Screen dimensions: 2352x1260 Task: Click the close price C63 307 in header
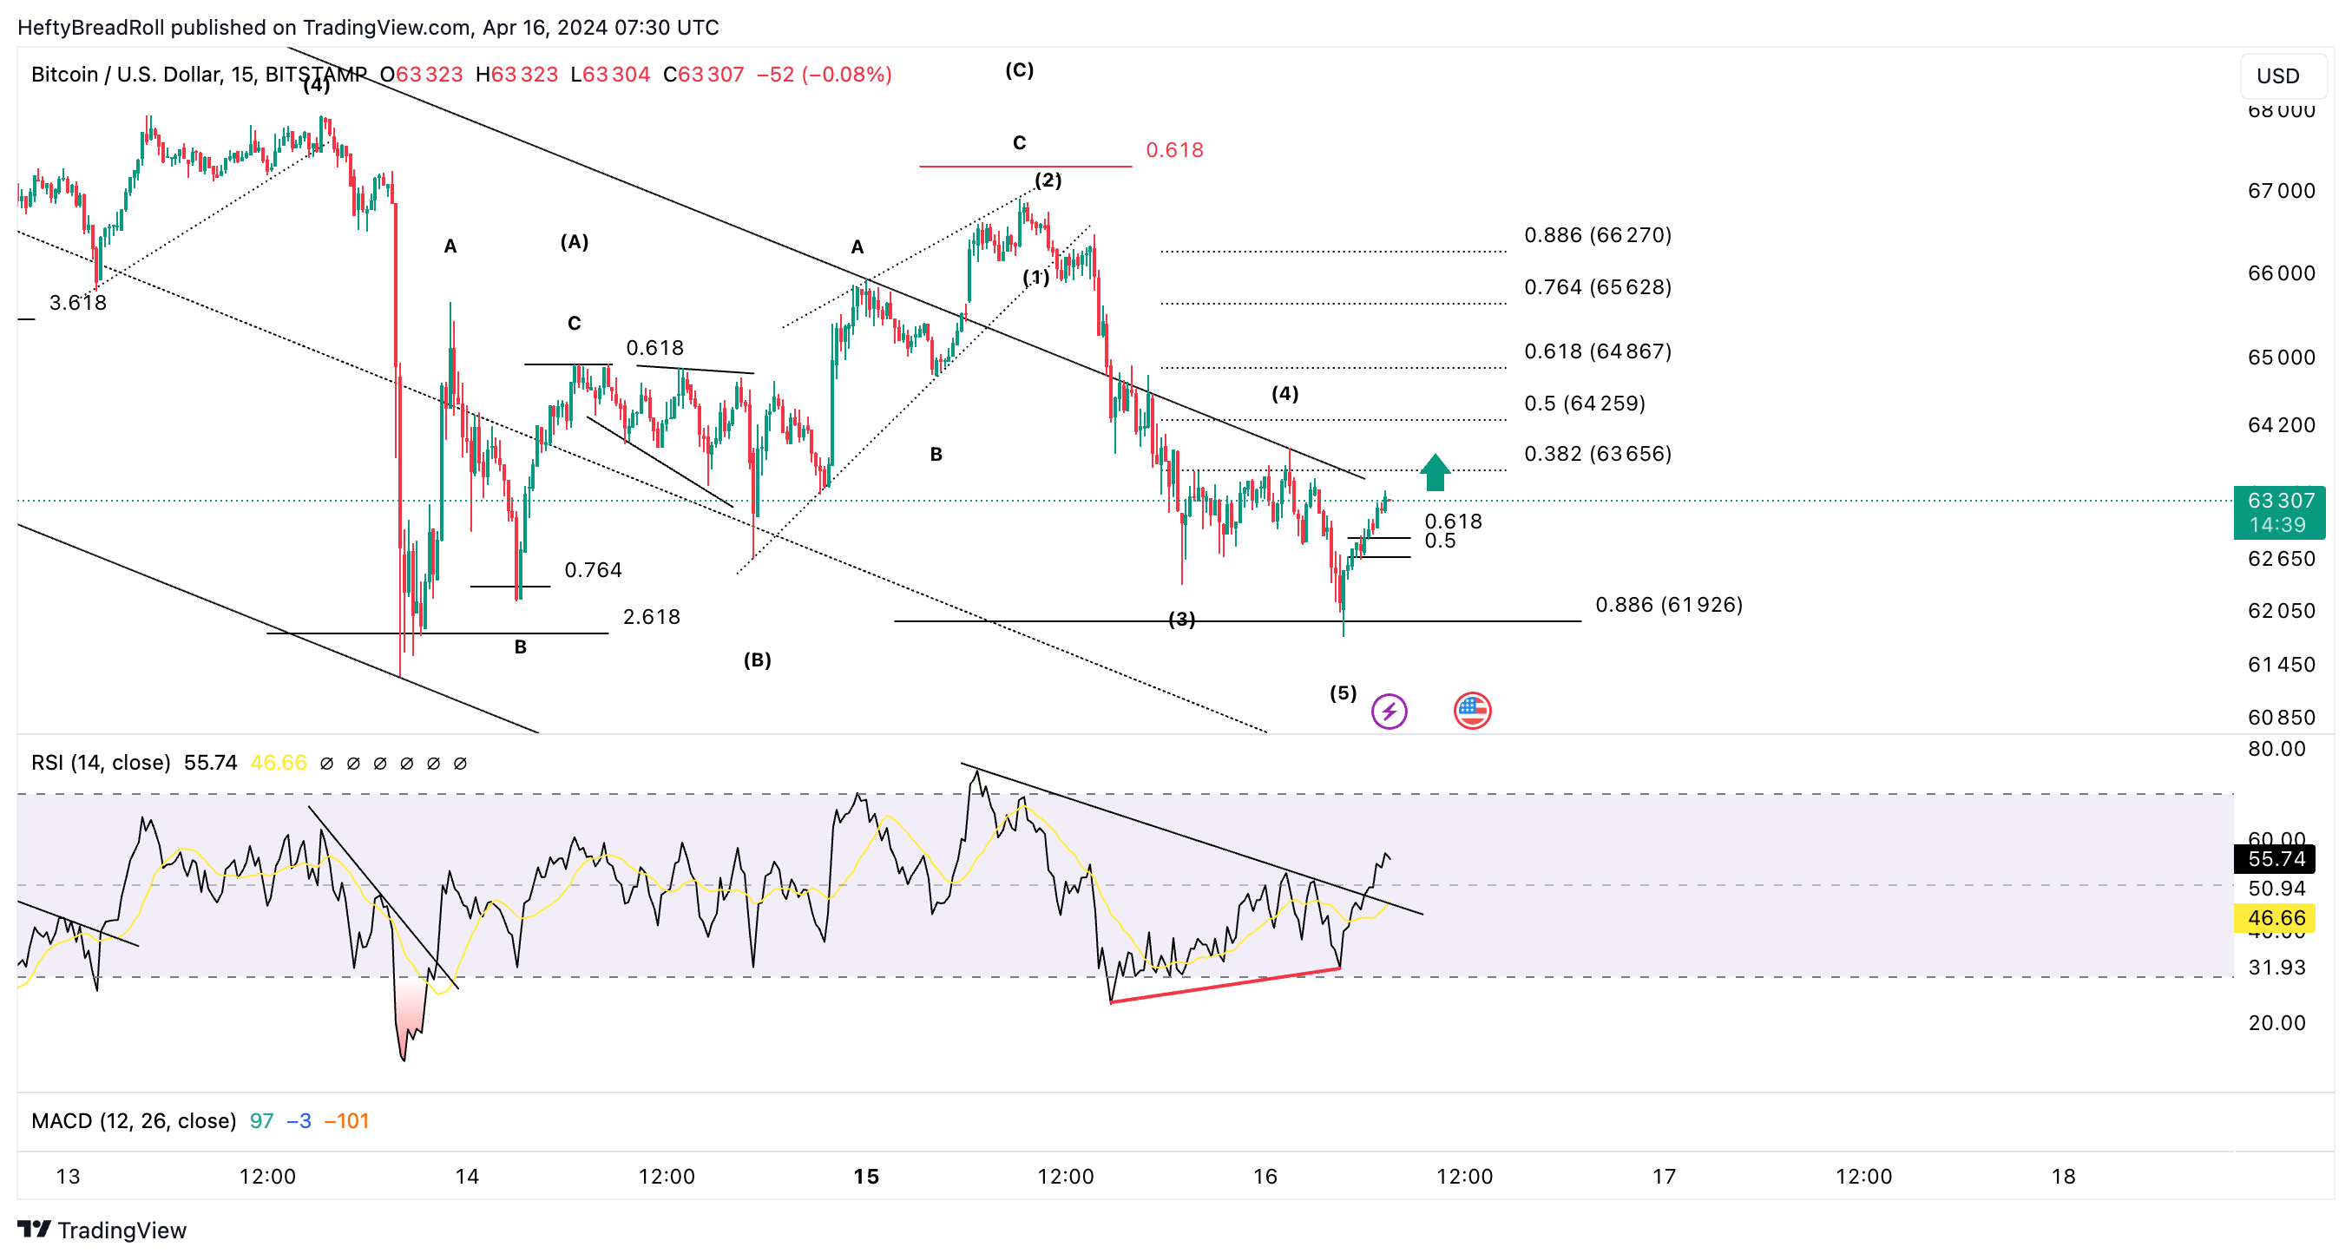pyautogui.click(x=703, y=74)
